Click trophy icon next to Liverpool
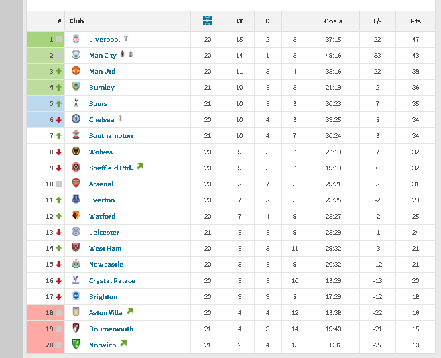Screen dimensions: 441x358 [126, 38]
